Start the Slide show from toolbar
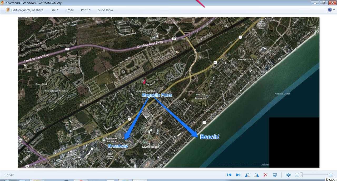Image resolution: width=337 pixels, height=181 pixels. [105, 10]
